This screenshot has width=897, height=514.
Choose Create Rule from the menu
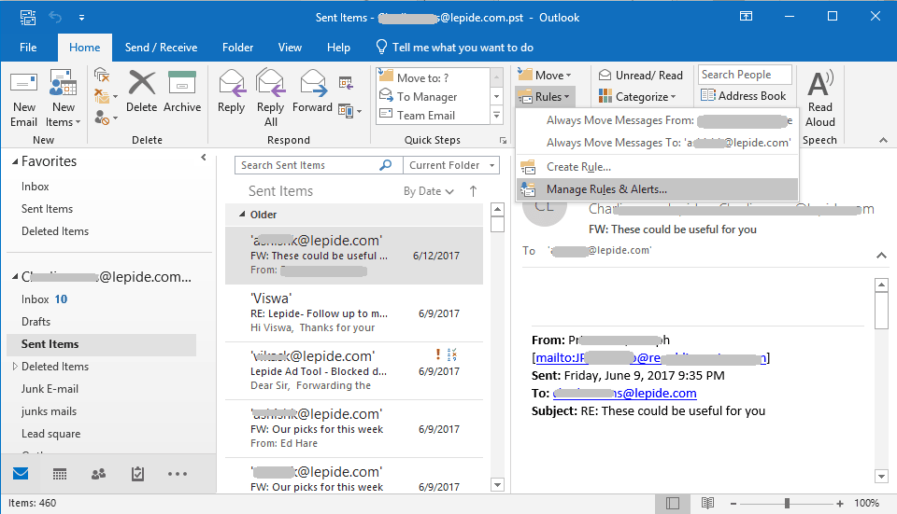[657, 167]
